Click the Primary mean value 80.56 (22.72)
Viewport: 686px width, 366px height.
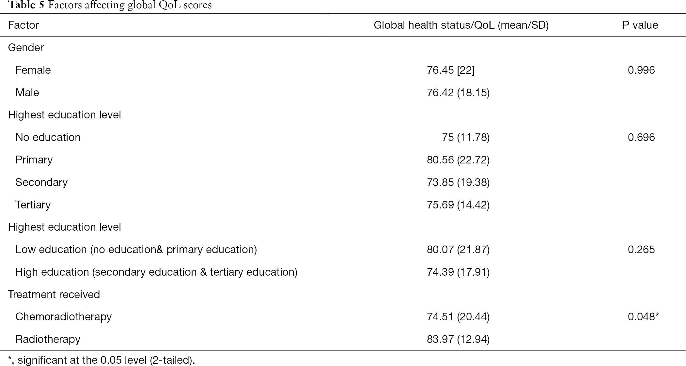coord(458,160)
